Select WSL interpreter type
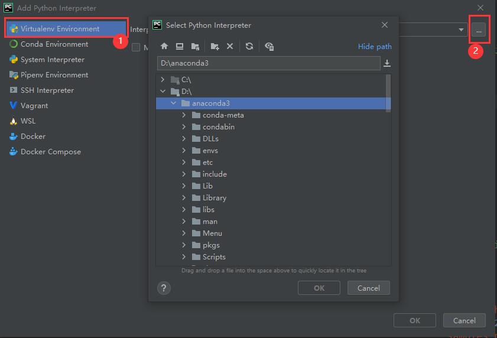Screen dimensions: 497x338 [x=22, y=121]
